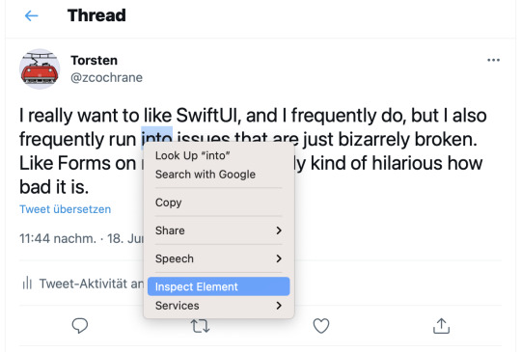
Task: Open the Torsten display name link
Action: click(x=94, y=61)
